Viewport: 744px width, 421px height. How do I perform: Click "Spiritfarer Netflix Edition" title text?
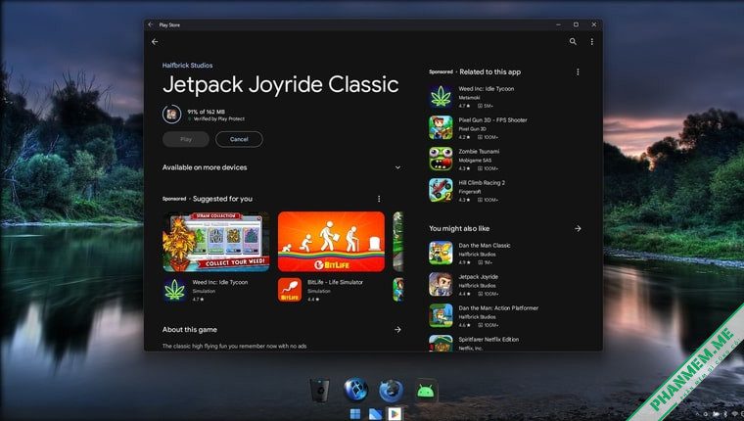[x=488, y=340]
